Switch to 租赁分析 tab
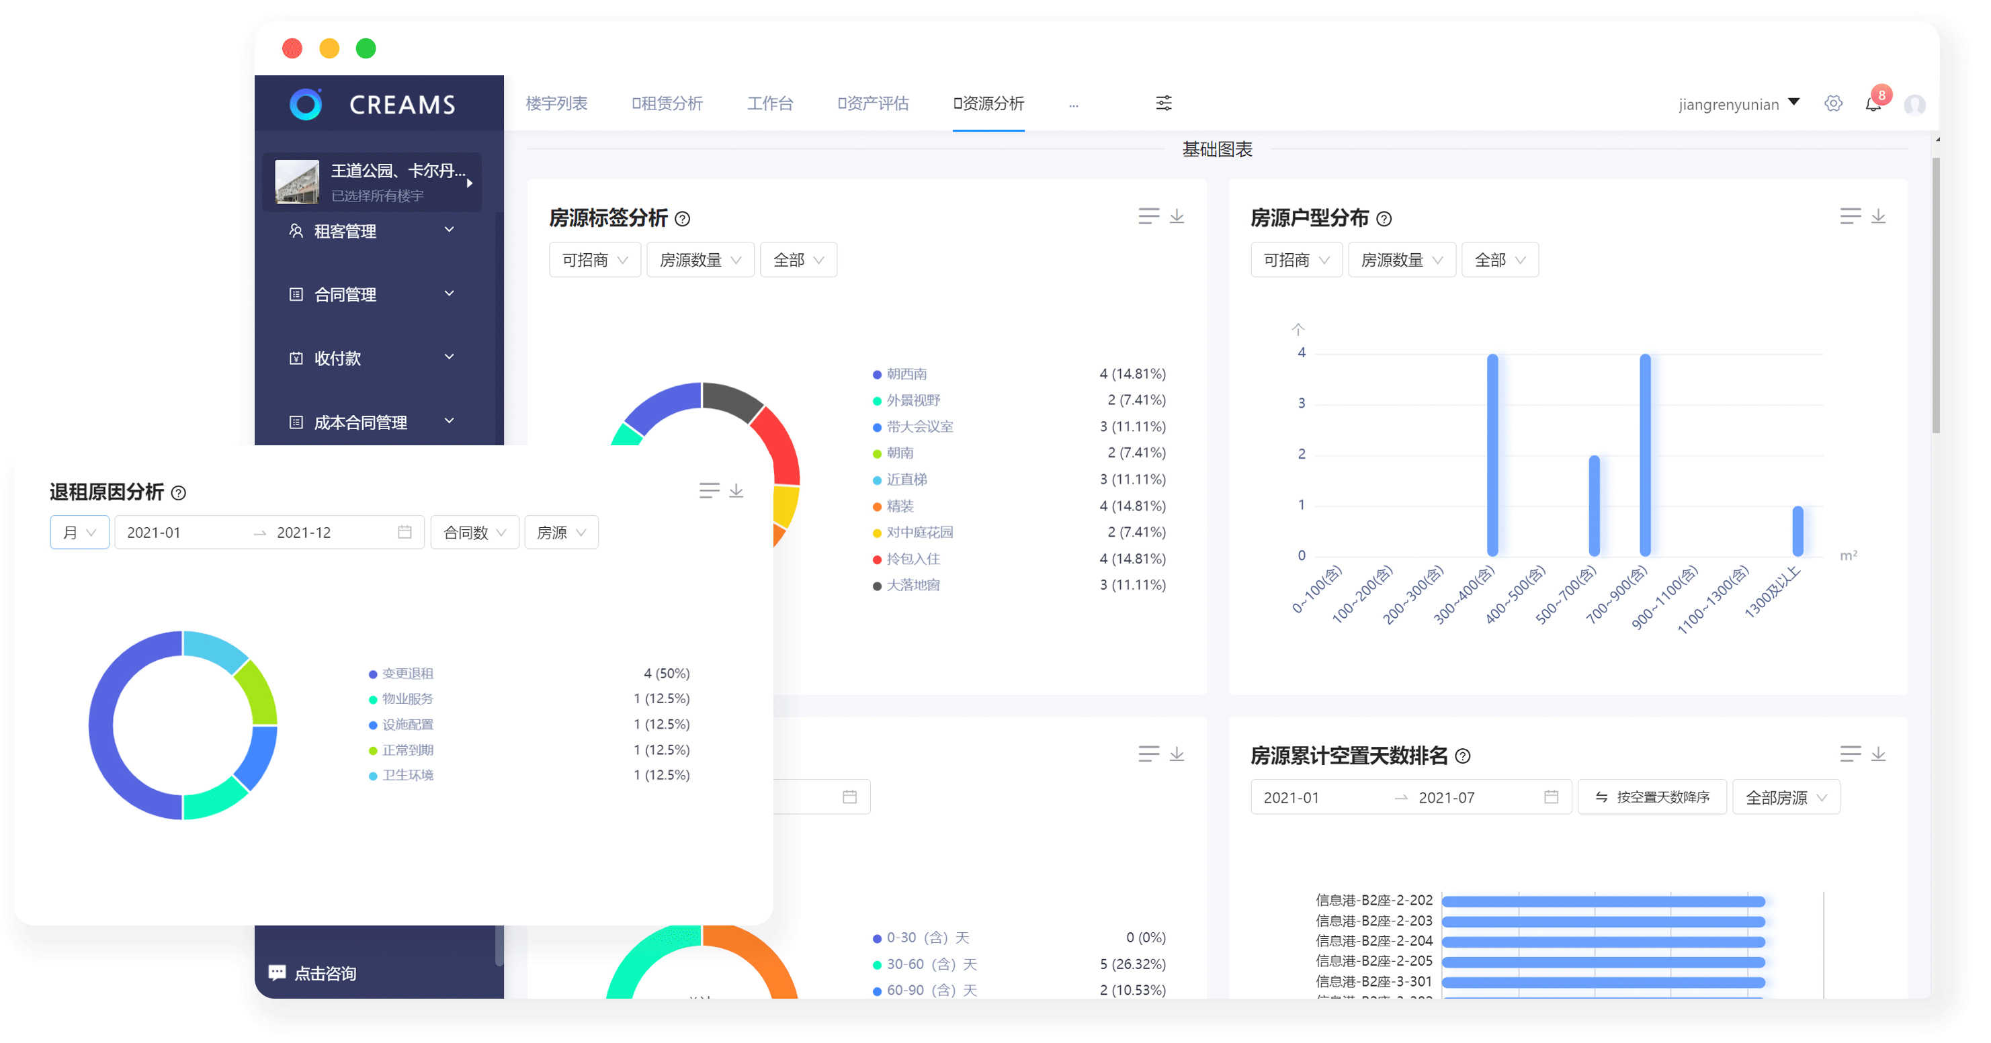Screen dimensions: 1991x1043 [x=667, y=103]
